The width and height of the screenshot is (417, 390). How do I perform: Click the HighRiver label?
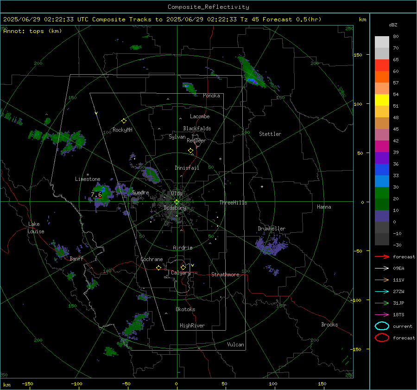192,326
